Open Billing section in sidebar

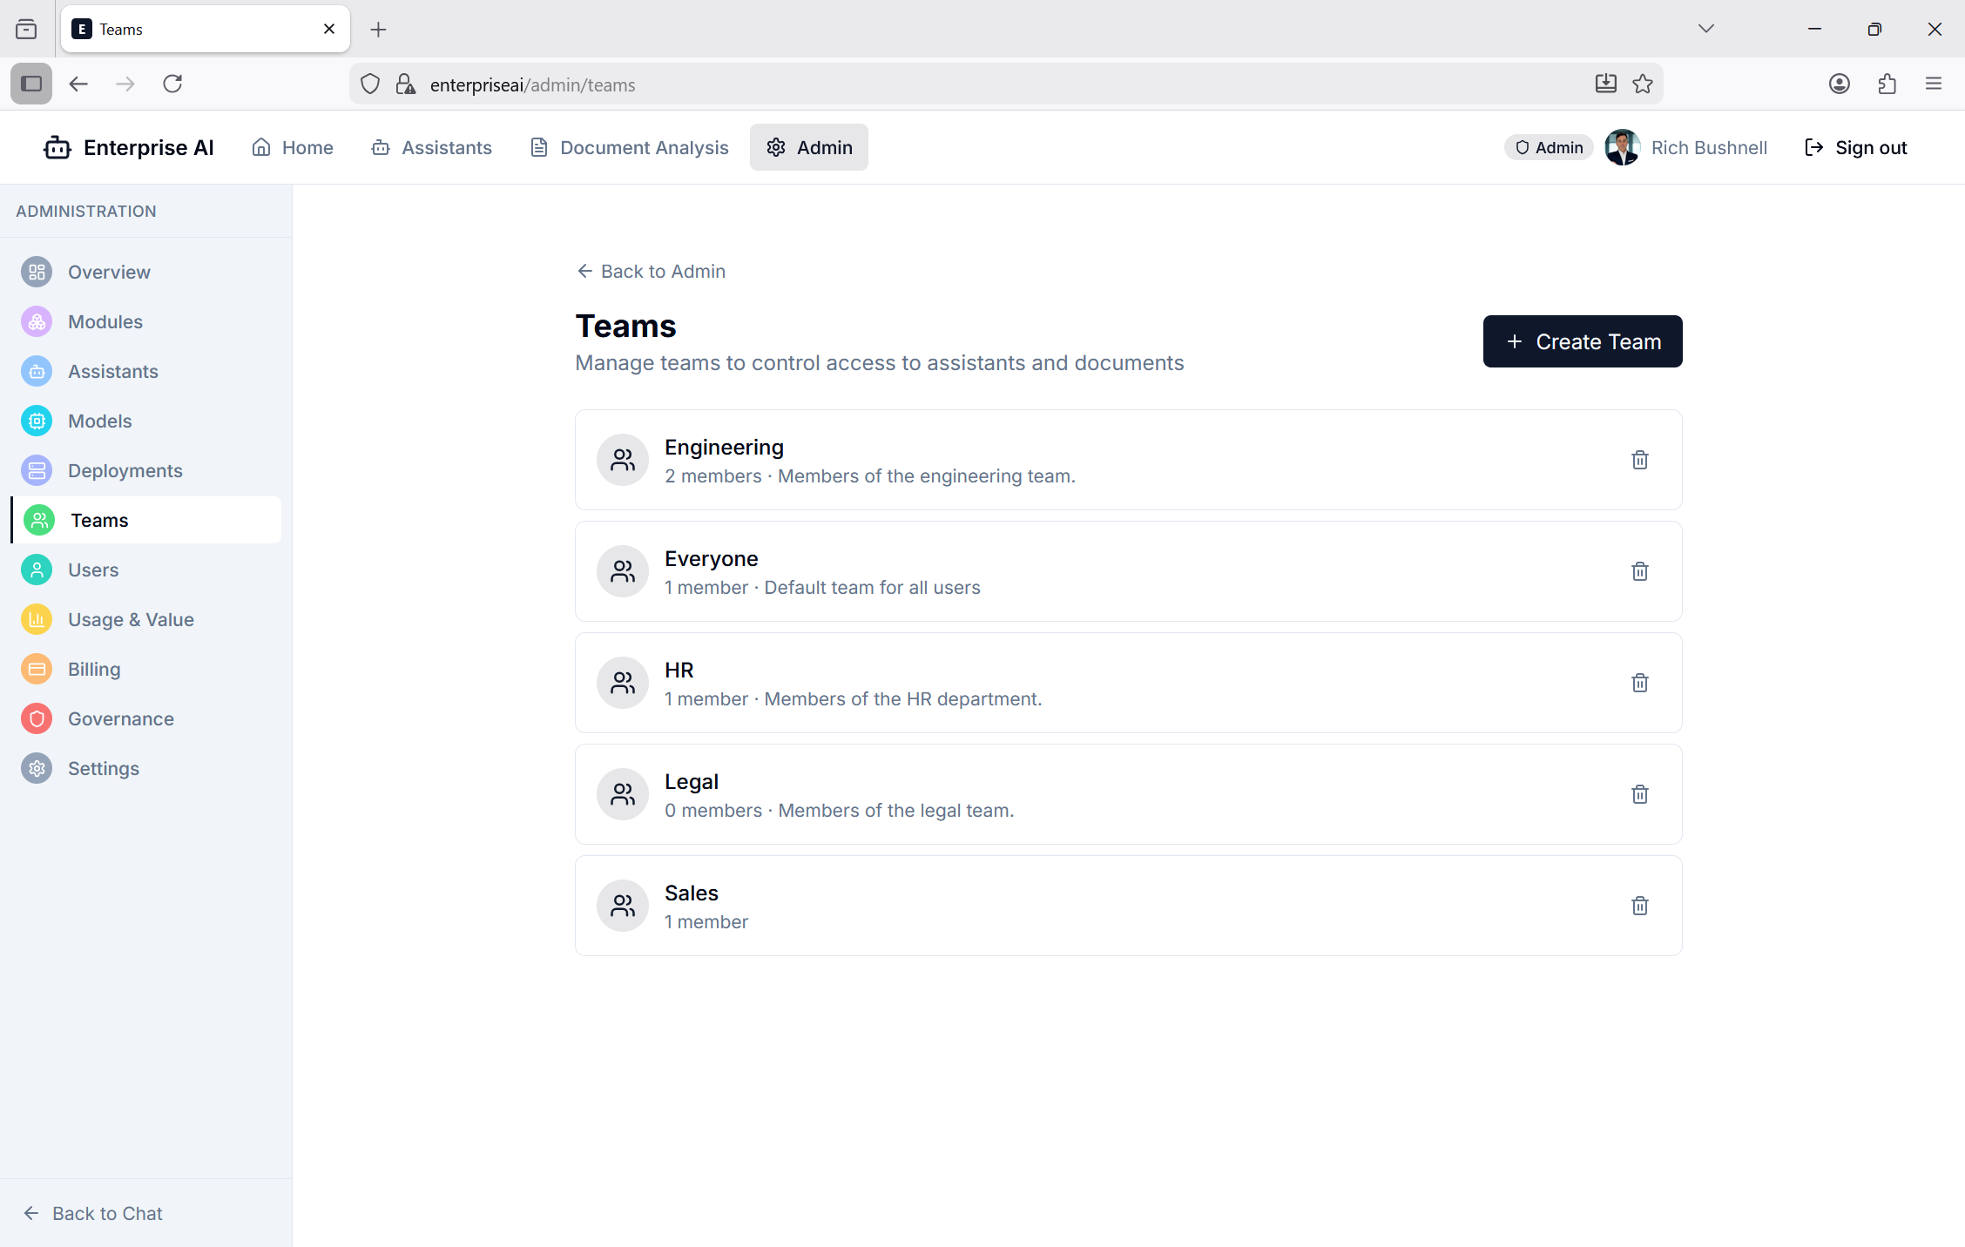point(94,669)
